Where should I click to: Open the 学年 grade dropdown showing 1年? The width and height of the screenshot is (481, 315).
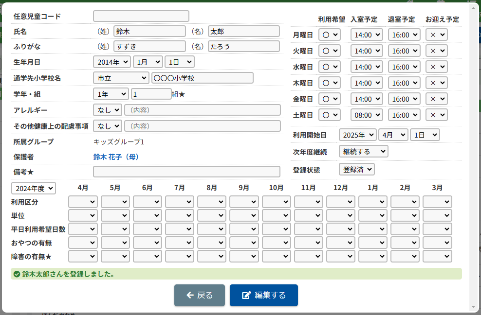click(x=111, y=94)
